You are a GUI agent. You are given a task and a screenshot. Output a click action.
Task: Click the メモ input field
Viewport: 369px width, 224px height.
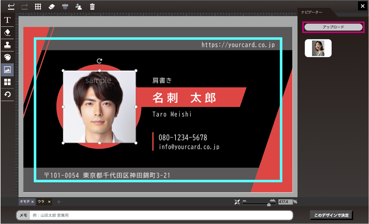point(161,215)
